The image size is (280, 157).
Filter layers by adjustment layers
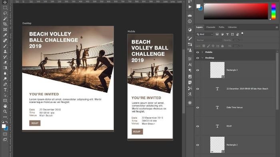(x=222, y=34)
